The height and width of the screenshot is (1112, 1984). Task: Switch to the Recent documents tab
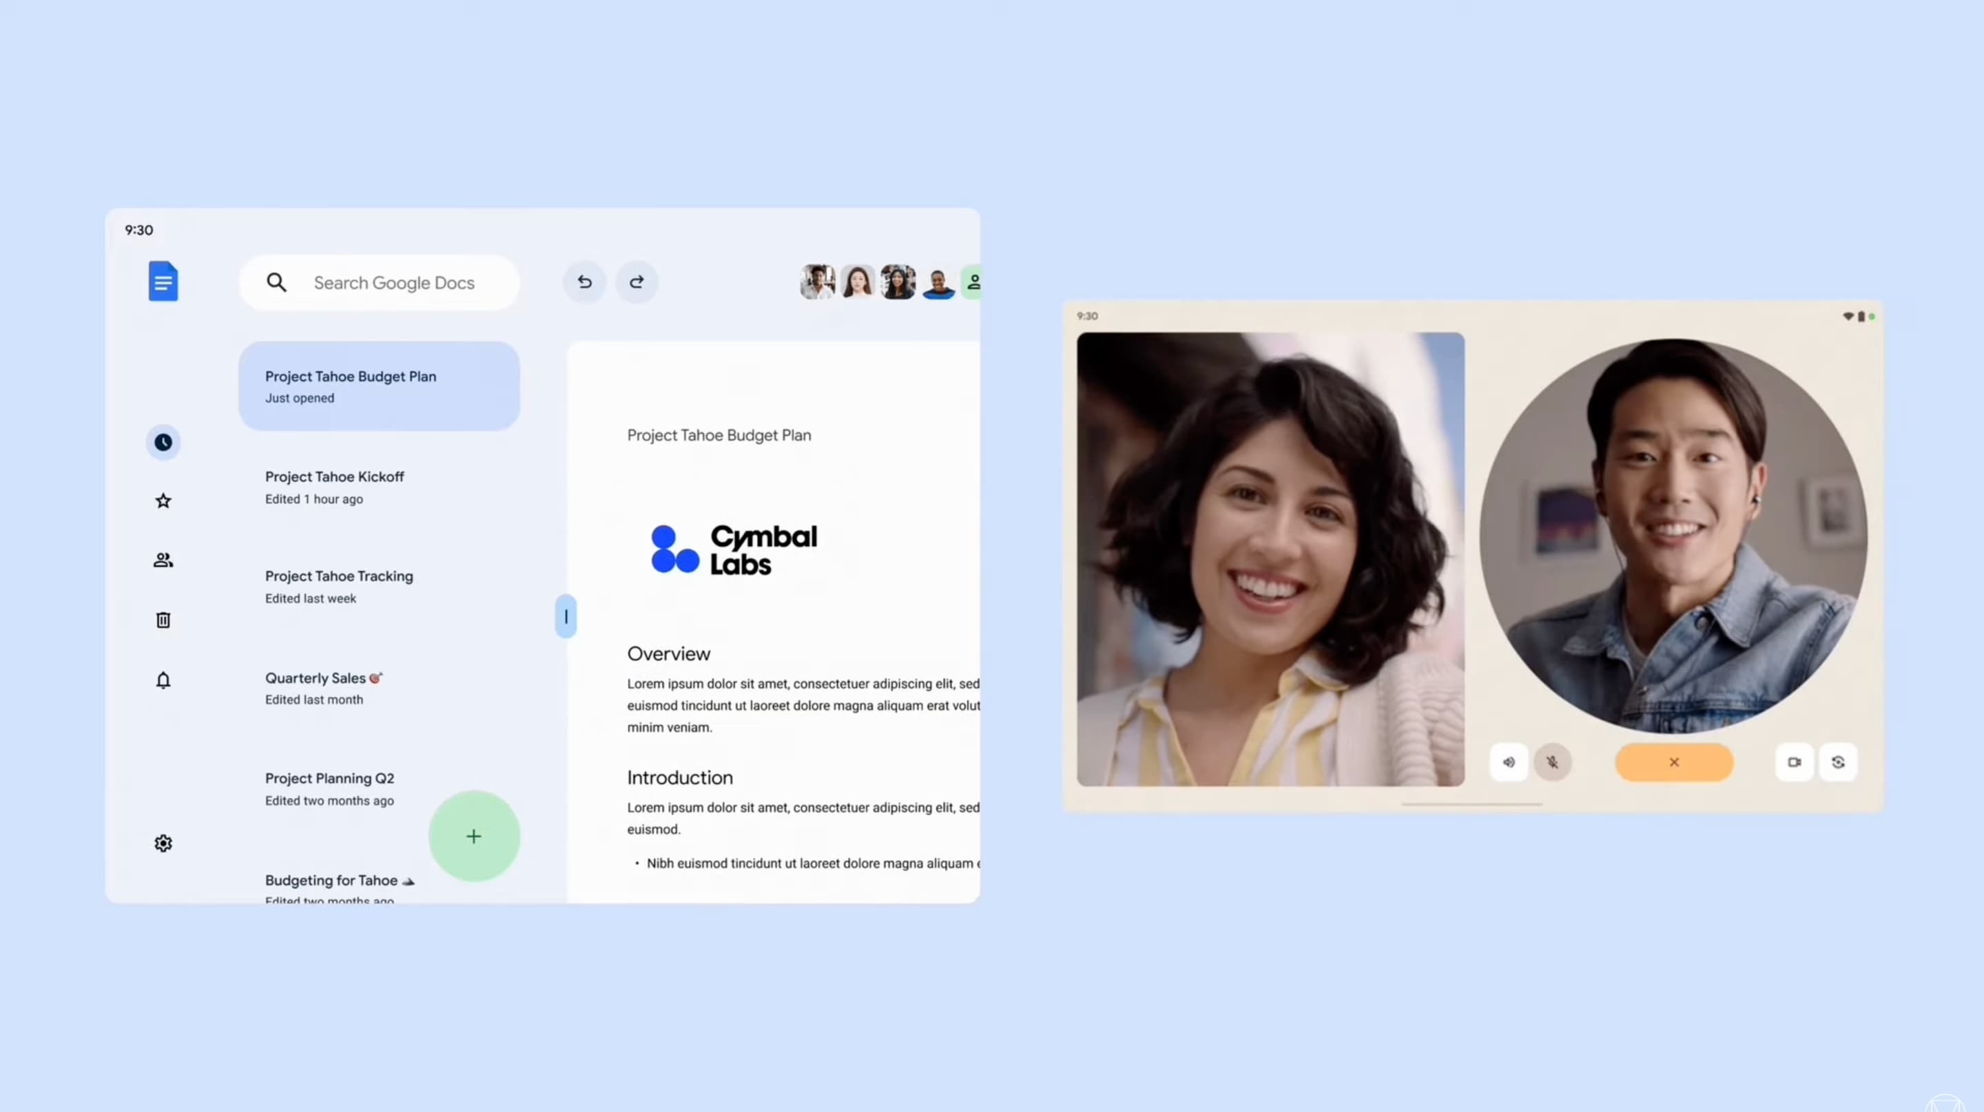pyautogui.click(x=163, y=442)
